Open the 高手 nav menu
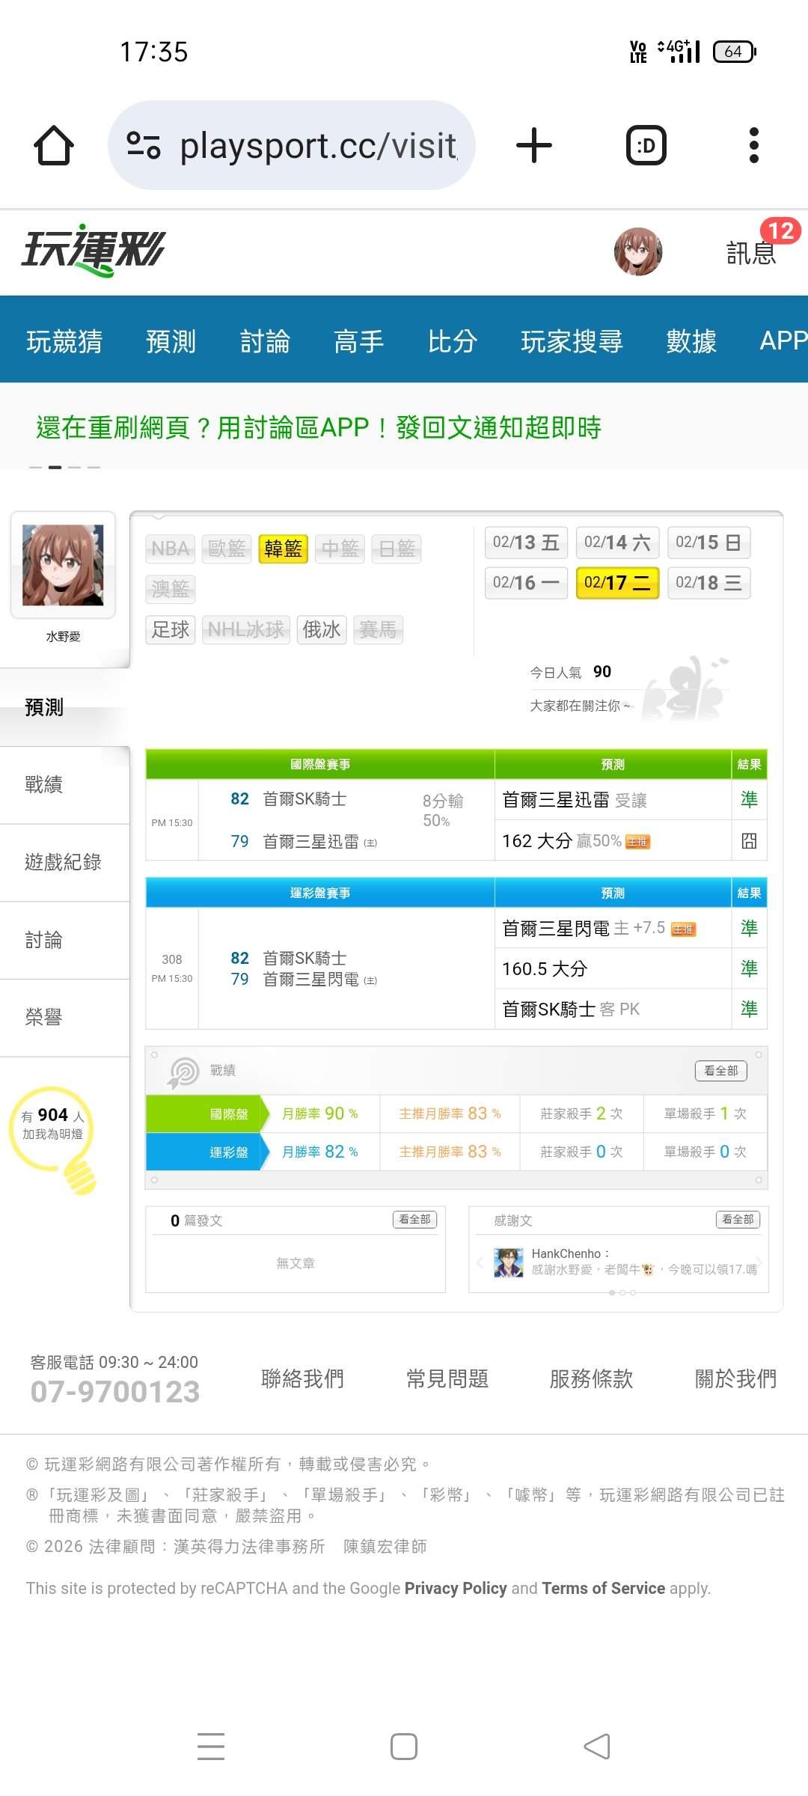The image size is (808, 1796). point(359,340)
